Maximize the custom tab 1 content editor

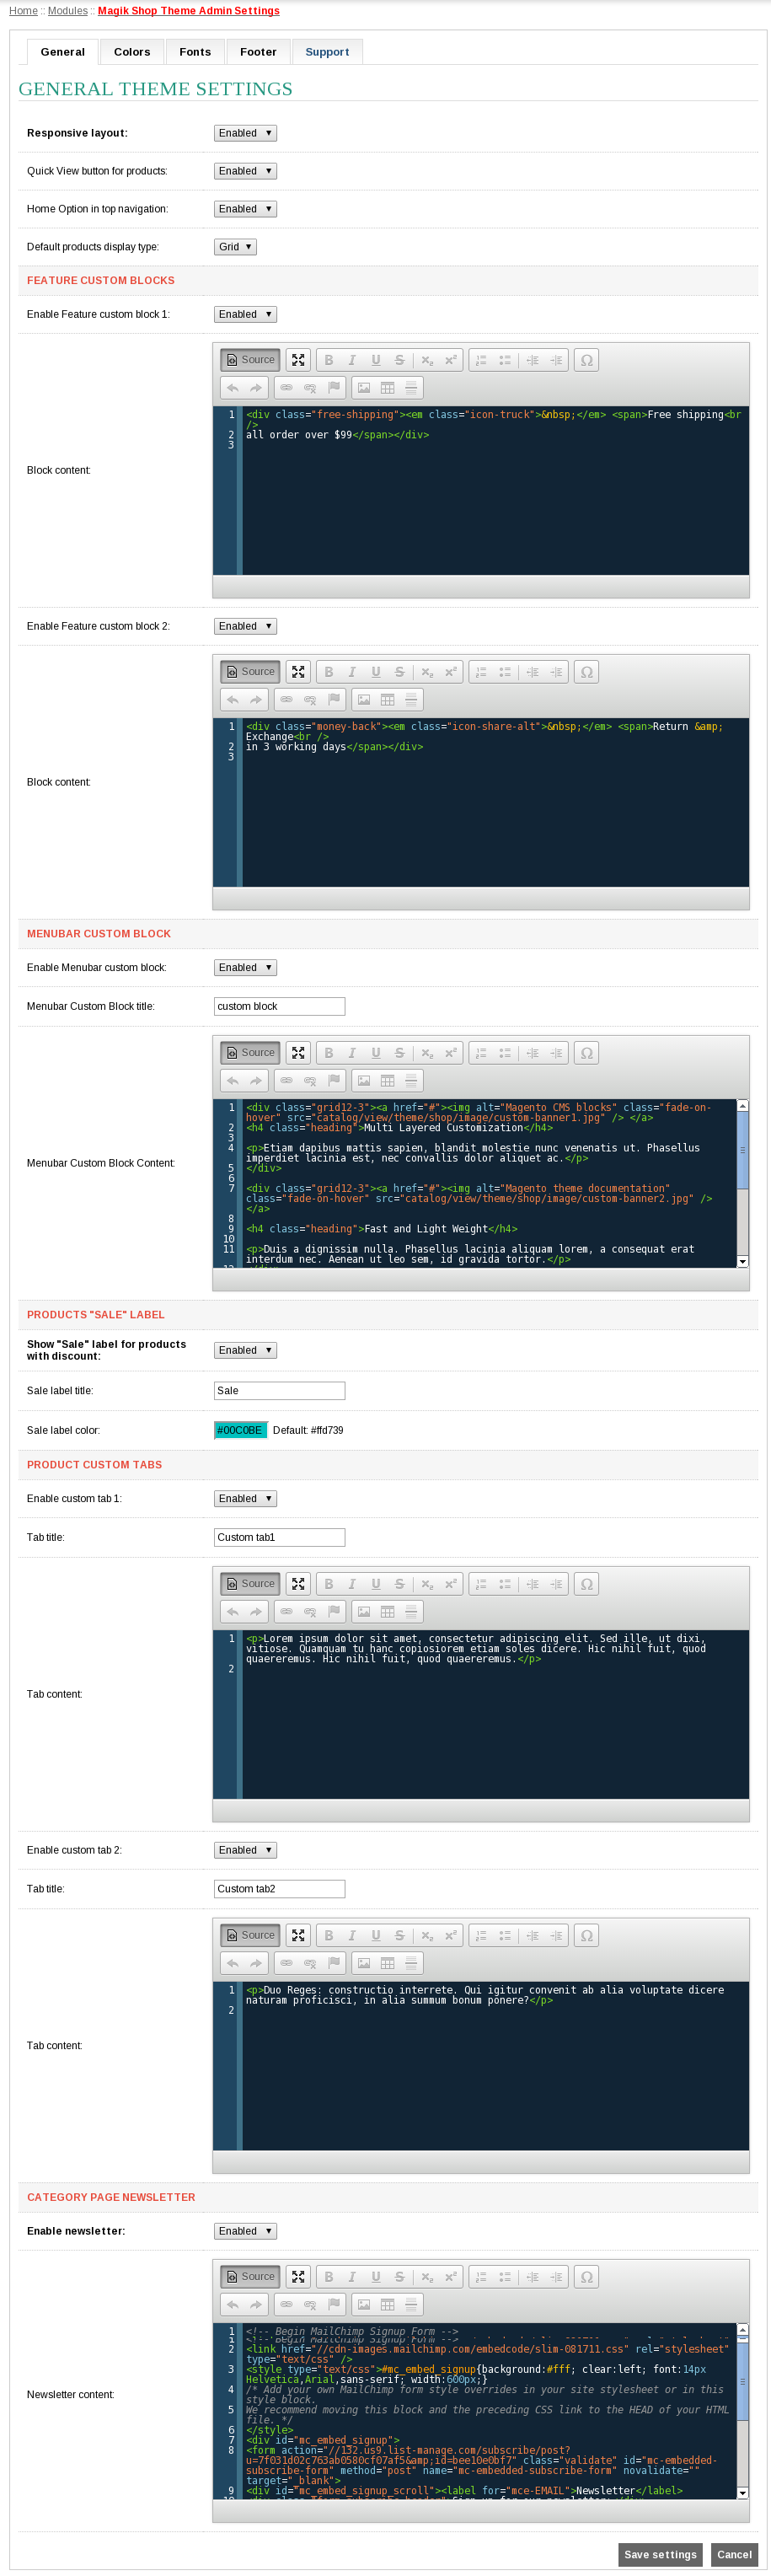click(298, 1584)
